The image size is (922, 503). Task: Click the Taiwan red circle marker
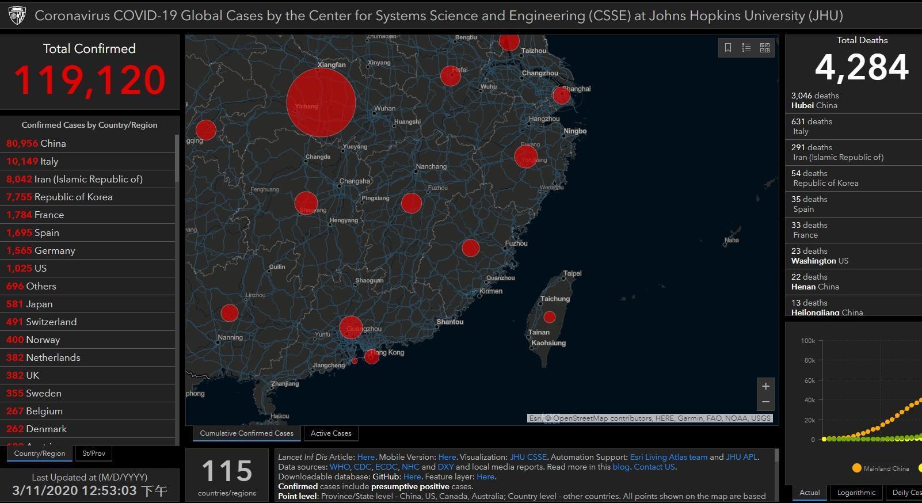pyautogui.click(x=550, y=317)
